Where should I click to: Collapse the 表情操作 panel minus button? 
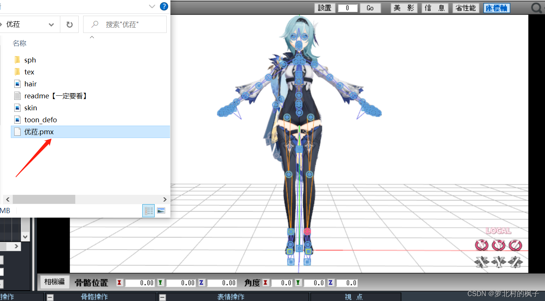pyautogui.click(x=163, y=297)
